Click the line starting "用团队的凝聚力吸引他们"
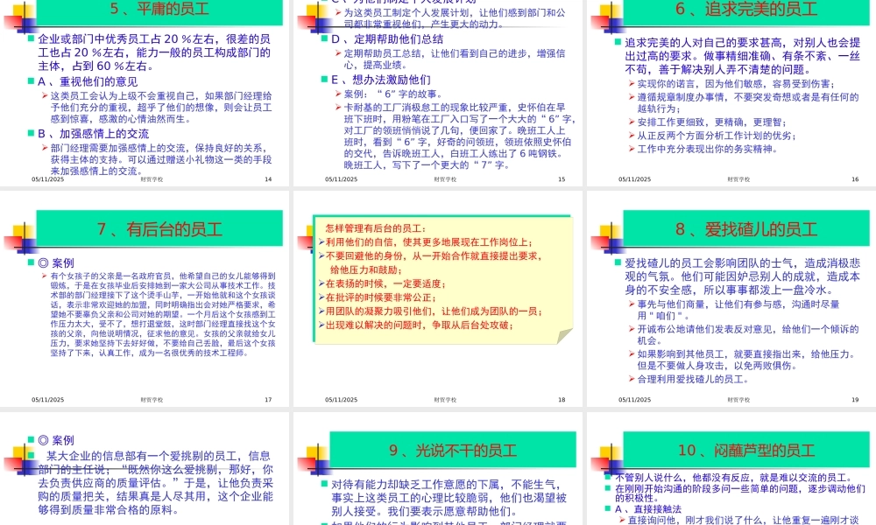This screenshot has height=525, width=876. pos(434,311)
